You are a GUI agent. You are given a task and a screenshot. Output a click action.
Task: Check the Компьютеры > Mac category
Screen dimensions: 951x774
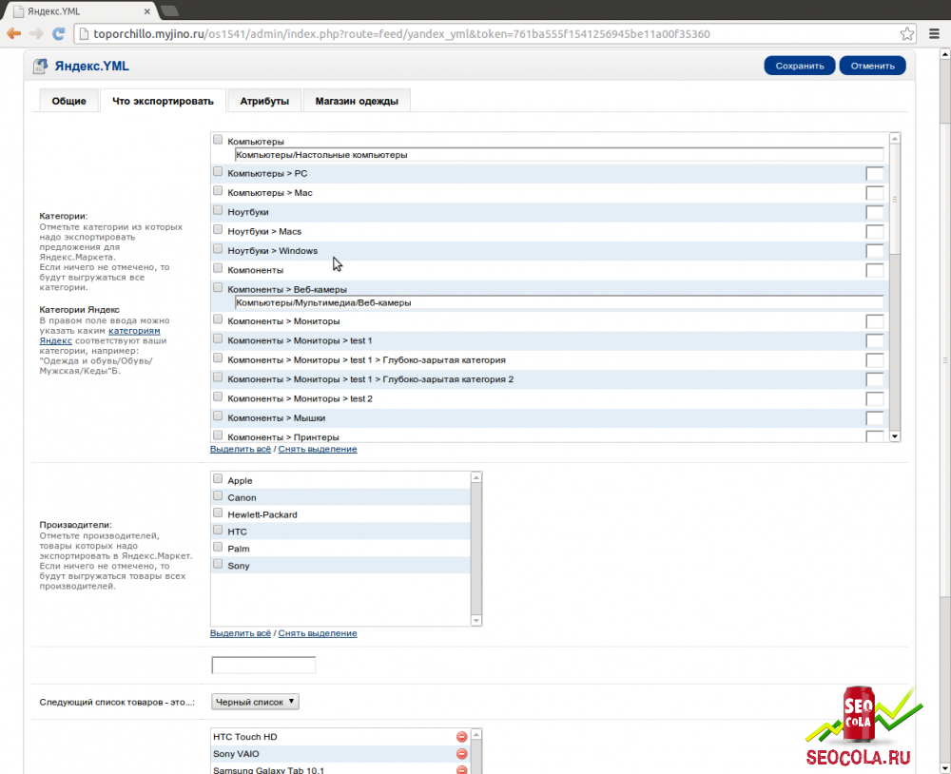pyautogui.click(x=218, y=192)
